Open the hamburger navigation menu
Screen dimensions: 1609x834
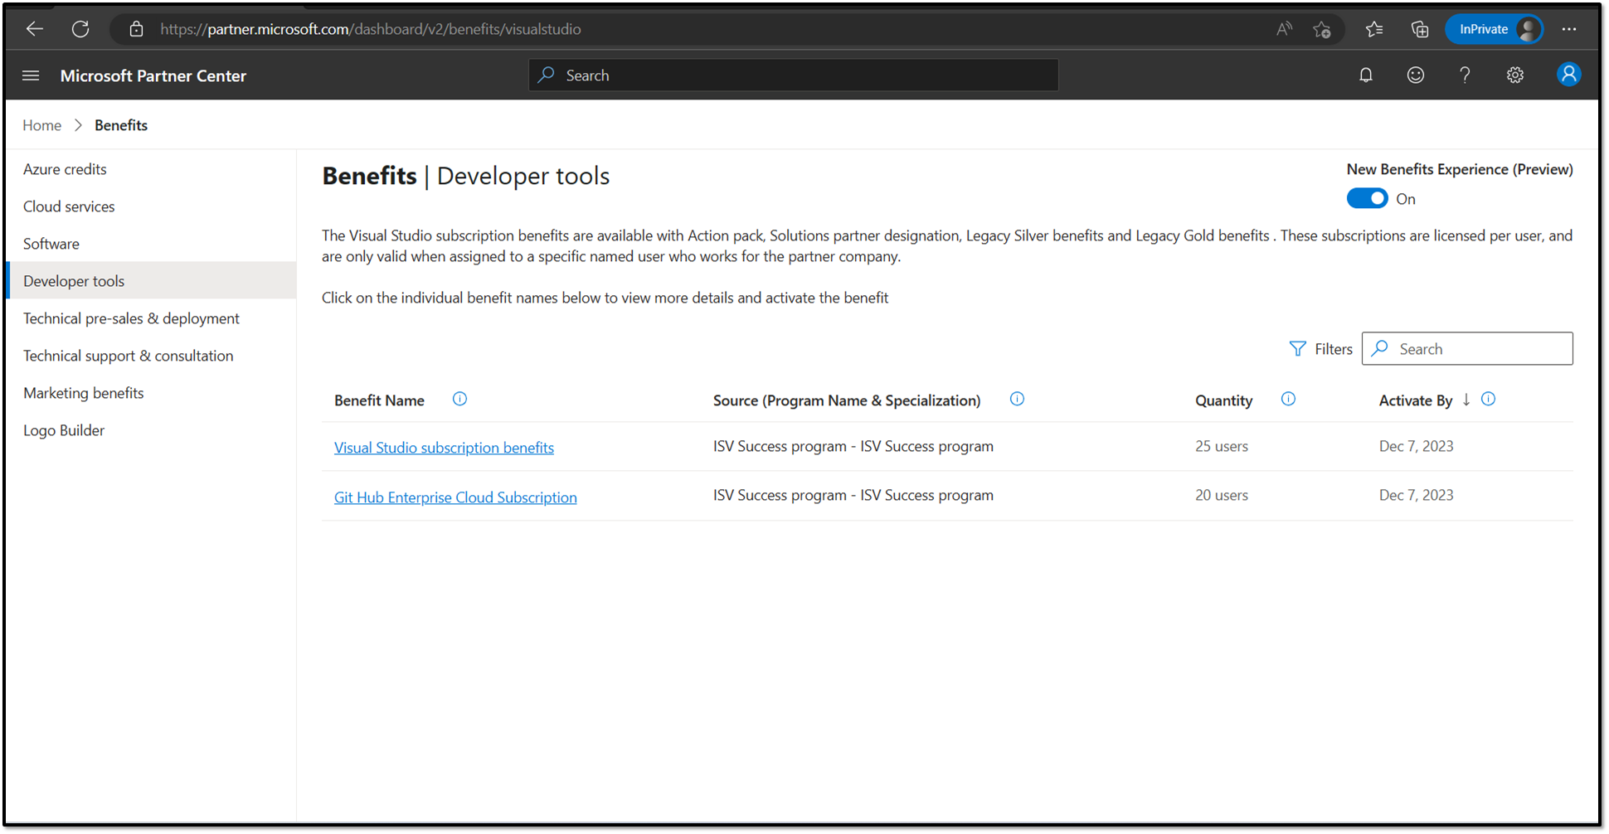[31, 75]
